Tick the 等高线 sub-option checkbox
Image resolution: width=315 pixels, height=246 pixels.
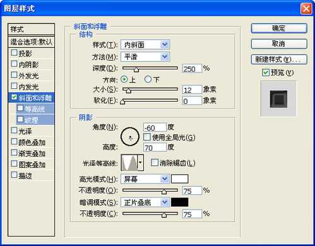(x=20, y=108)
